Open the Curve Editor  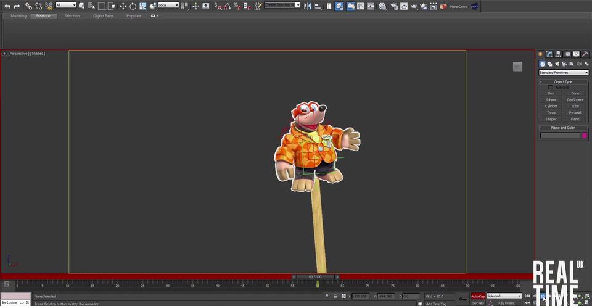(361, 6)
